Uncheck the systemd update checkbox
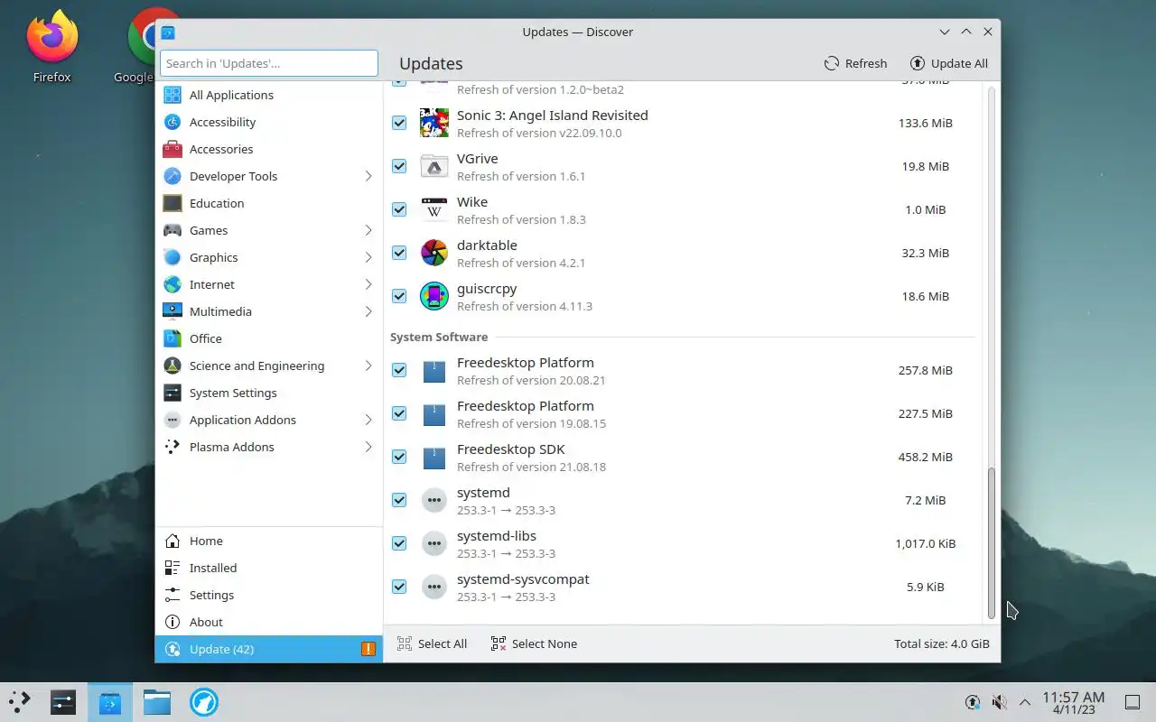Screen dimensions: 1156x722 tap(399, 500)
